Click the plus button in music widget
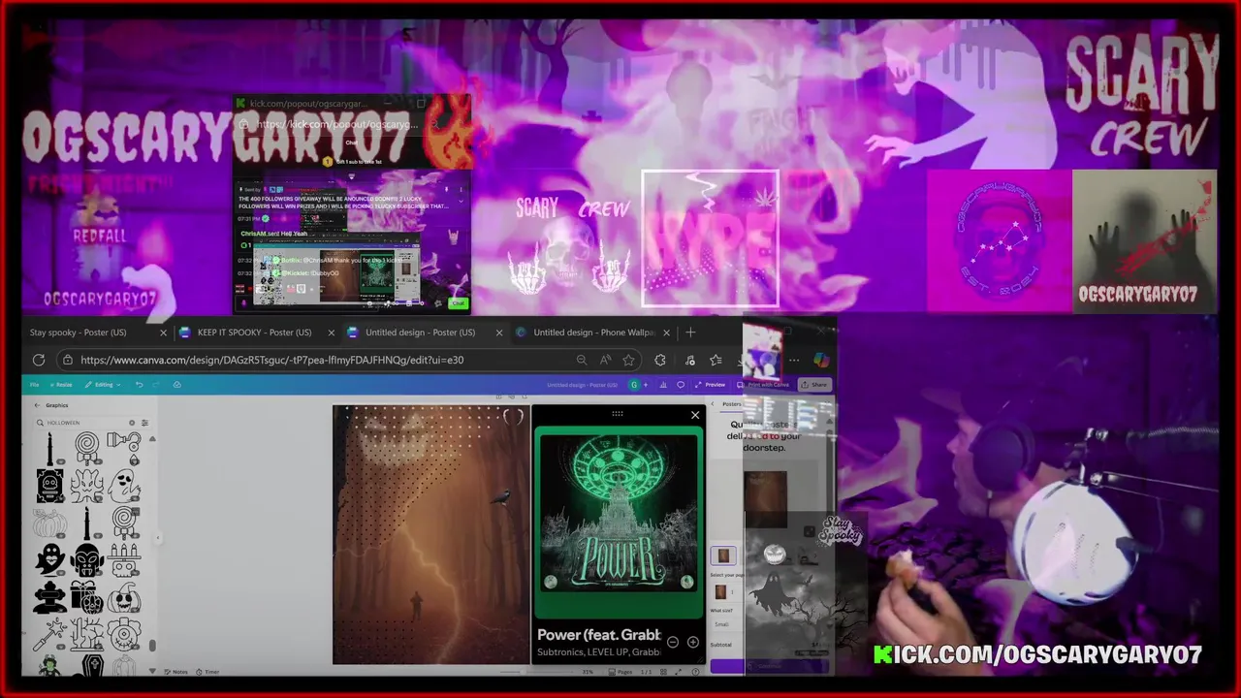The width and height of the screenshot is (1241, 698). click(693, 642)
